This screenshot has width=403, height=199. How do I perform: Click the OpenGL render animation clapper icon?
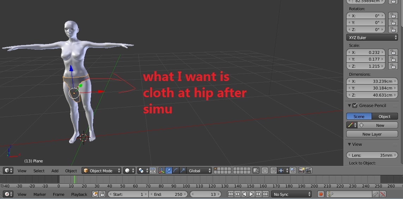tap(309, 170)
